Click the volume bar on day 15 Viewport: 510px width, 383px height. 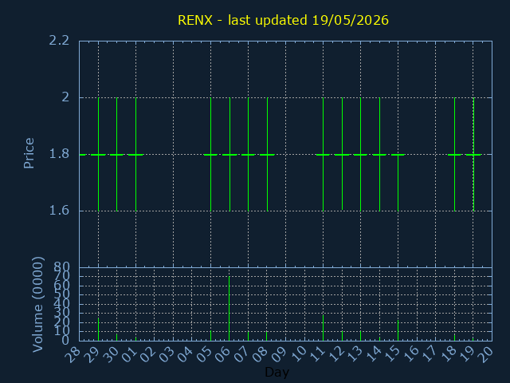pos(398,330)
